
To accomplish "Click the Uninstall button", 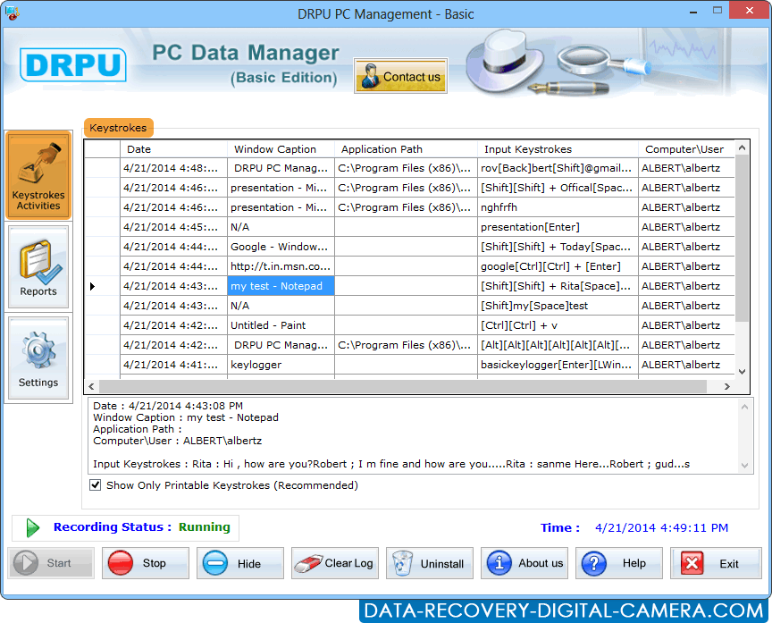I will coord(429,563).
